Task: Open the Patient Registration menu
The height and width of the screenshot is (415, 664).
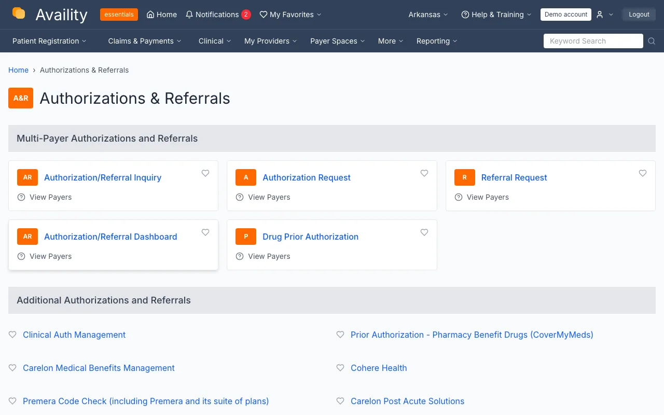Action: point(49,41)
